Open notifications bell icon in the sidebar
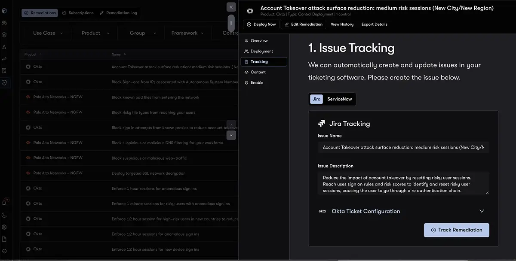The width and height of the screenshot is (516, 261). [x=4, y=203]
